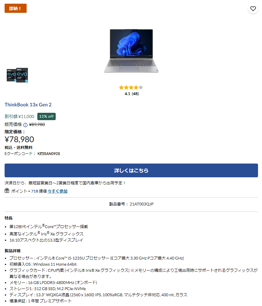Click the 製品詳細 heading
This screenshot has height=306, width=262.
pyautogui.click(x=13, y=251)
